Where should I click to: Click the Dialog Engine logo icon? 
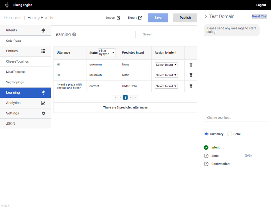click(x=7, y=5)
